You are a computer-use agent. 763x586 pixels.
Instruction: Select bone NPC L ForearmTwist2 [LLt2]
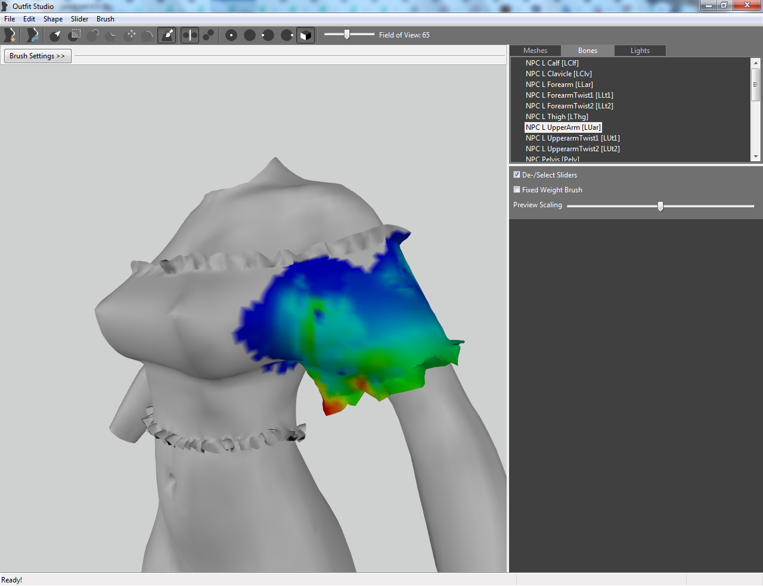pyautogui.click(x=569, y=106)
